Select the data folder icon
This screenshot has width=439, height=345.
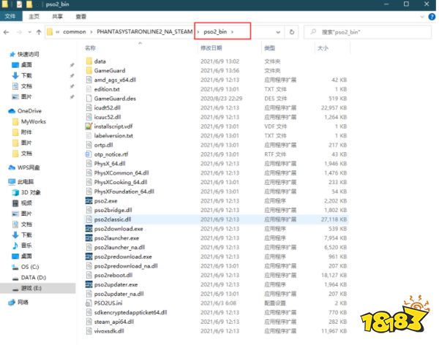[89, 61]
